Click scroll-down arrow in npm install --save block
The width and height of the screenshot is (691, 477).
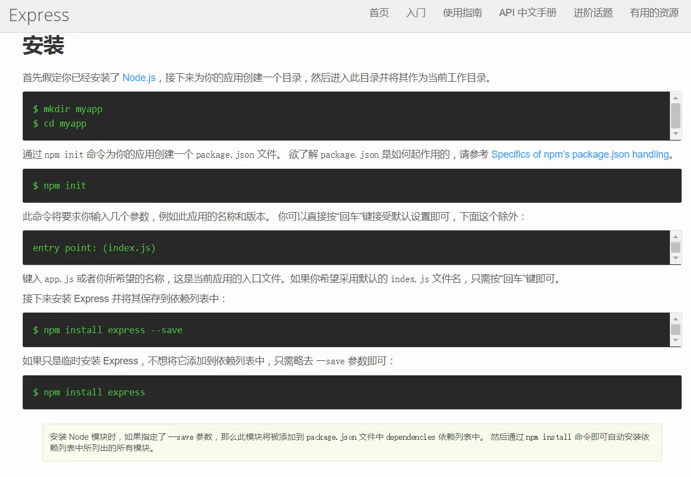coord(676,340)
